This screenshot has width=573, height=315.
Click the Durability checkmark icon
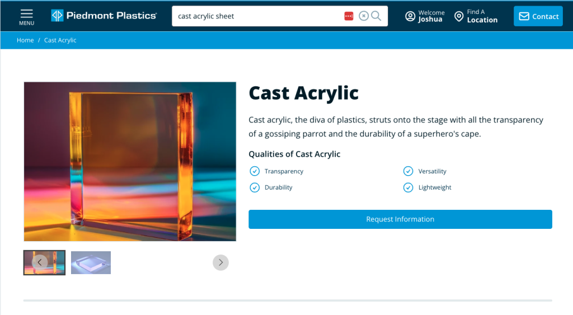click(x=255, y=187)
